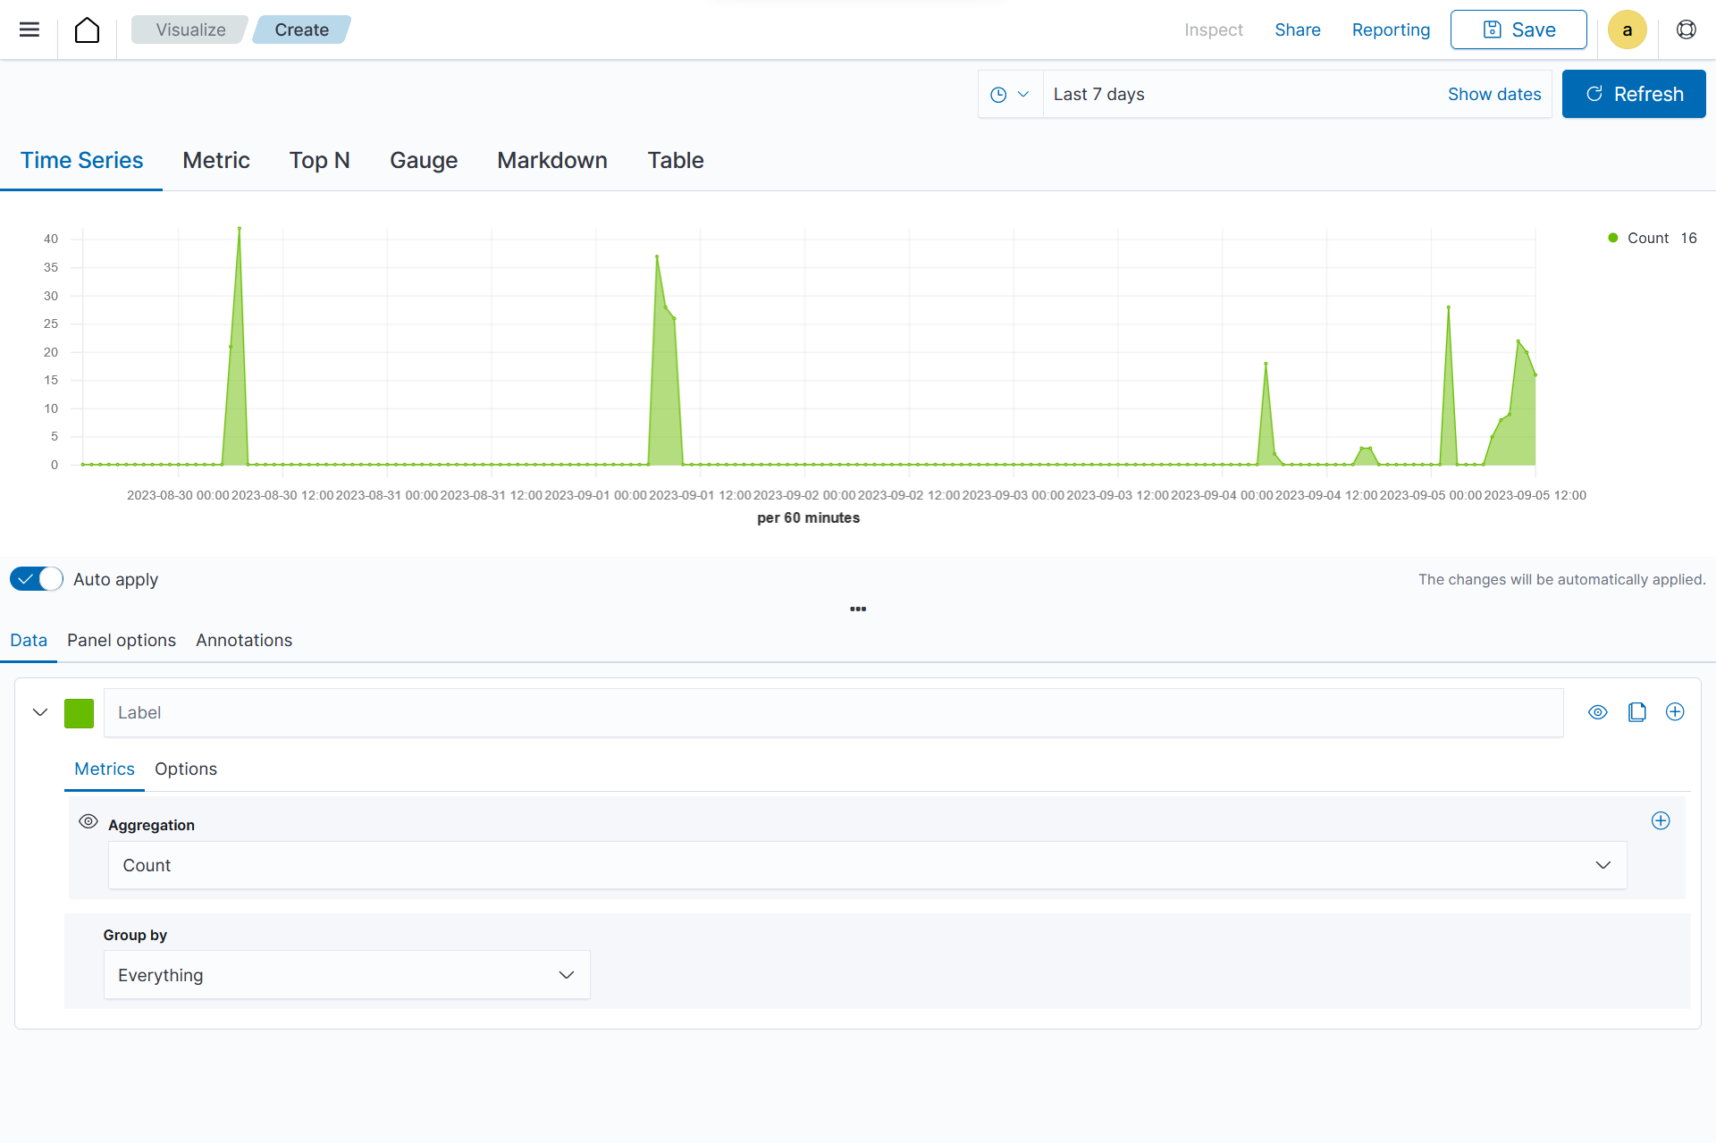Viewport: 1716px width, 1143px height.
Task: Switch to the Time Series tab
Action: click(81, 160)
